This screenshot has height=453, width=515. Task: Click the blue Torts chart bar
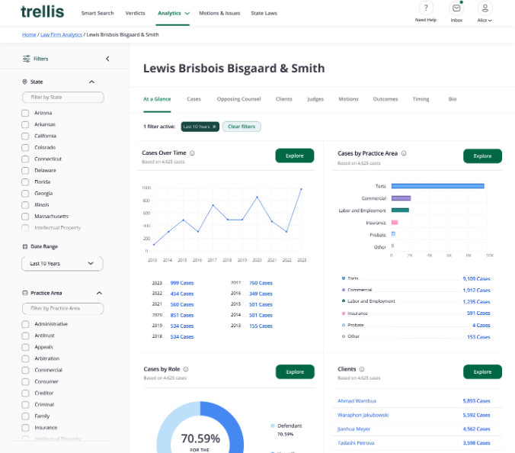[437, 186]
